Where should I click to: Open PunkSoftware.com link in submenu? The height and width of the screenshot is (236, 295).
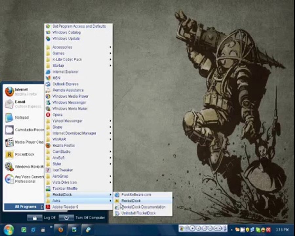pyautogui.click(x=143, y=195)
